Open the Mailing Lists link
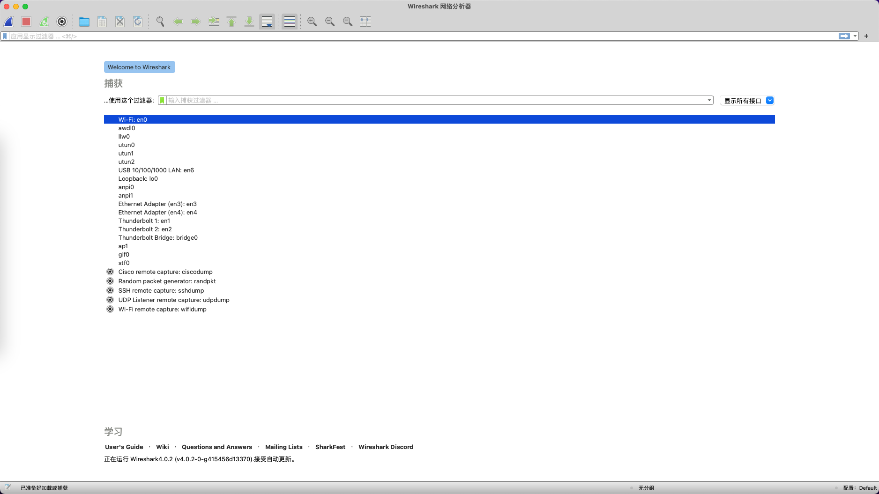This screenshot has width=879, height=494. [x=284, y=447]
